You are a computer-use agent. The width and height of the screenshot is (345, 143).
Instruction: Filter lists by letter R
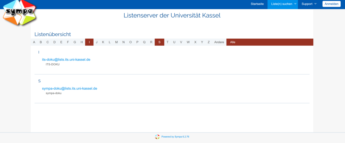click(151, 42)
